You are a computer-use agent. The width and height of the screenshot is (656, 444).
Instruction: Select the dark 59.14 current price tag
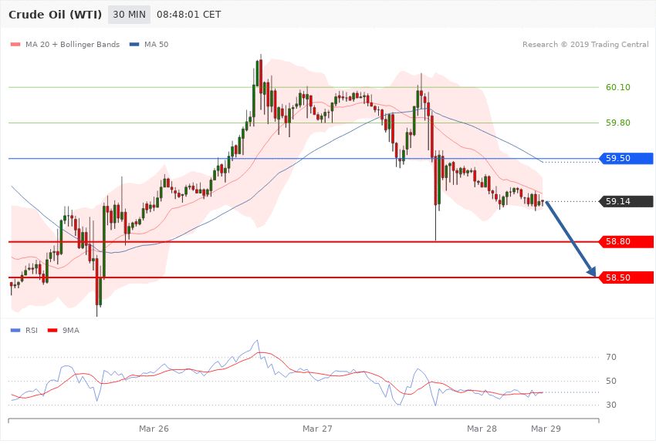627,201
